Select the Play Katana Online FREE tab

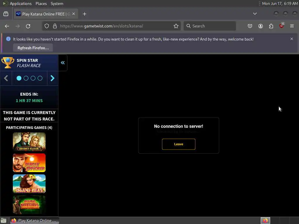tap(46, 14)
